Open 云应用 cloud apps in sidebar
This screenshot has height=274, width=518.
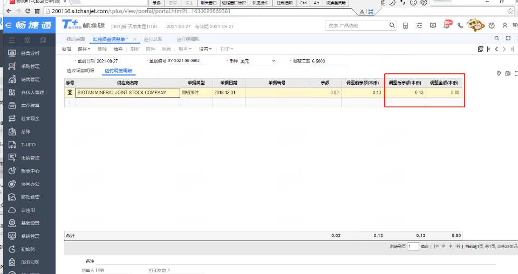(x=28, y=210)
